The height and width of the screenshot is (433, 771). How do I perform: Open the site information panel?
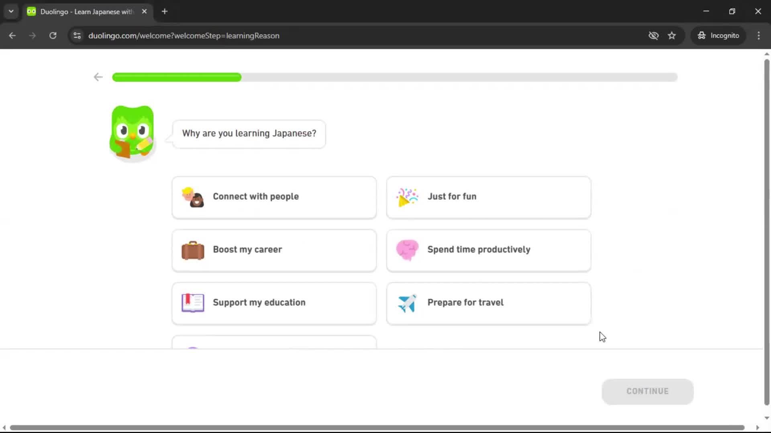[77, 36]
